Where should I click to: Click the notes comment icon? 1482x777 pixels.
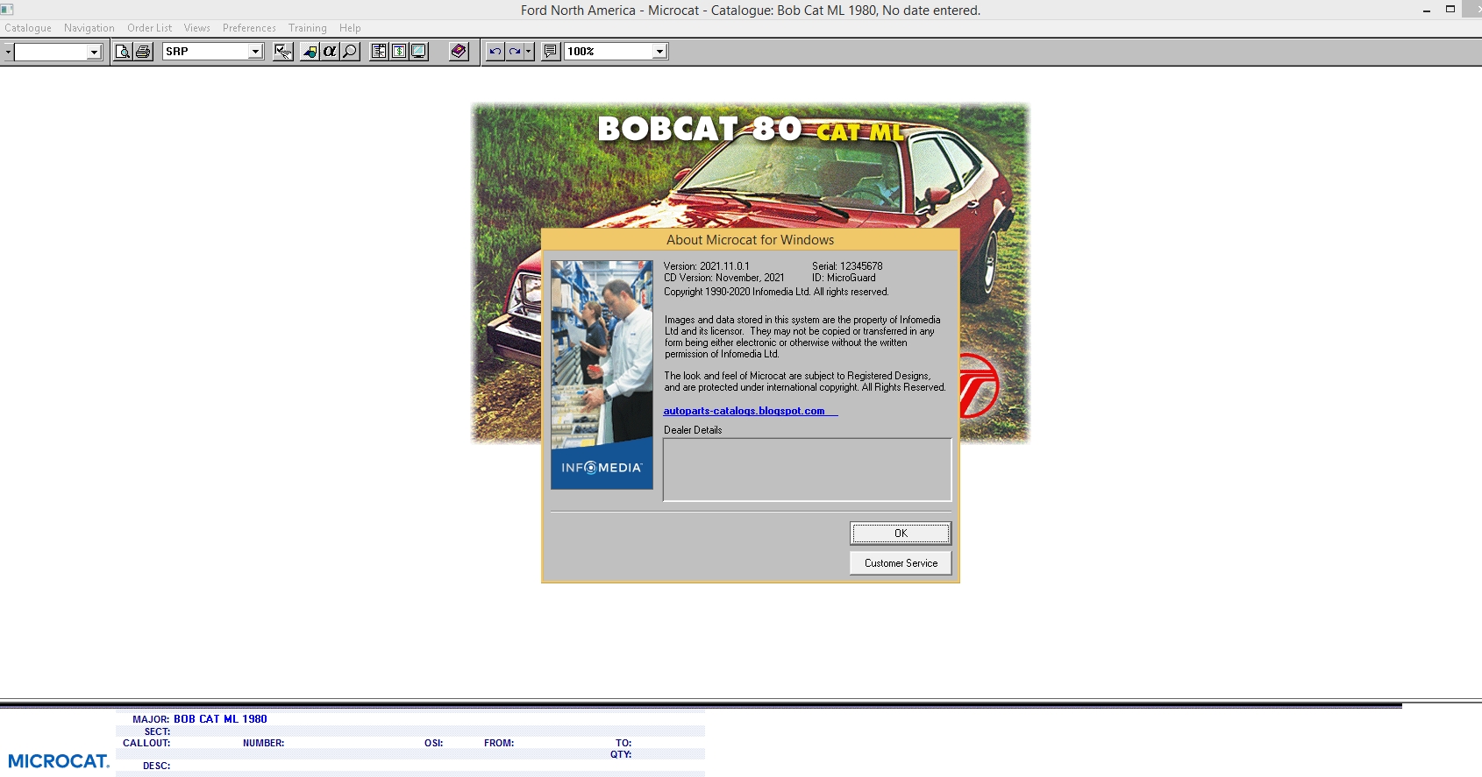551,52
